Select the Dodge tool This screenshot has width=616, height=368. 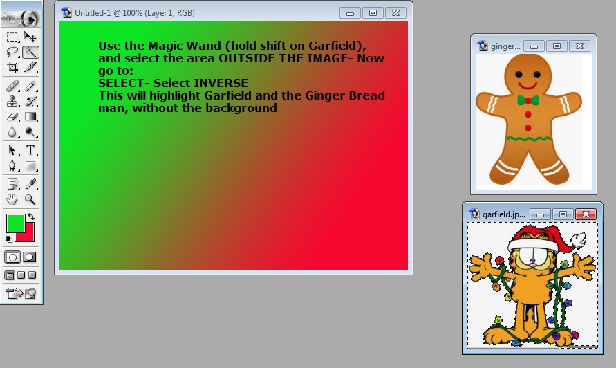pyautogui.click(x=30, y=131)
